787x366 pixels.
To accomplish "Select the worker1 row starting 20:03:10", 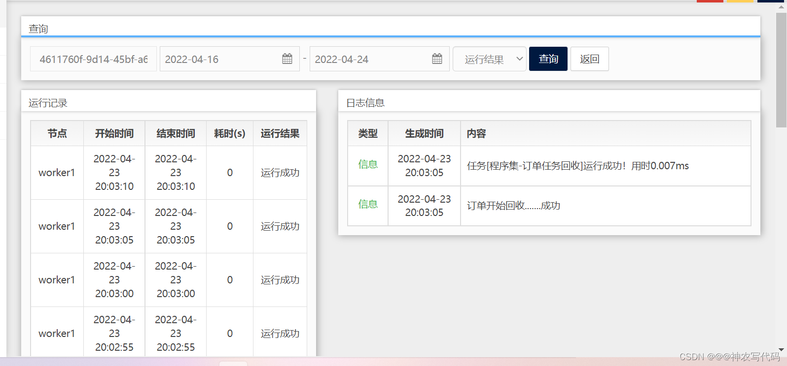I will click(x=169, y=173).
